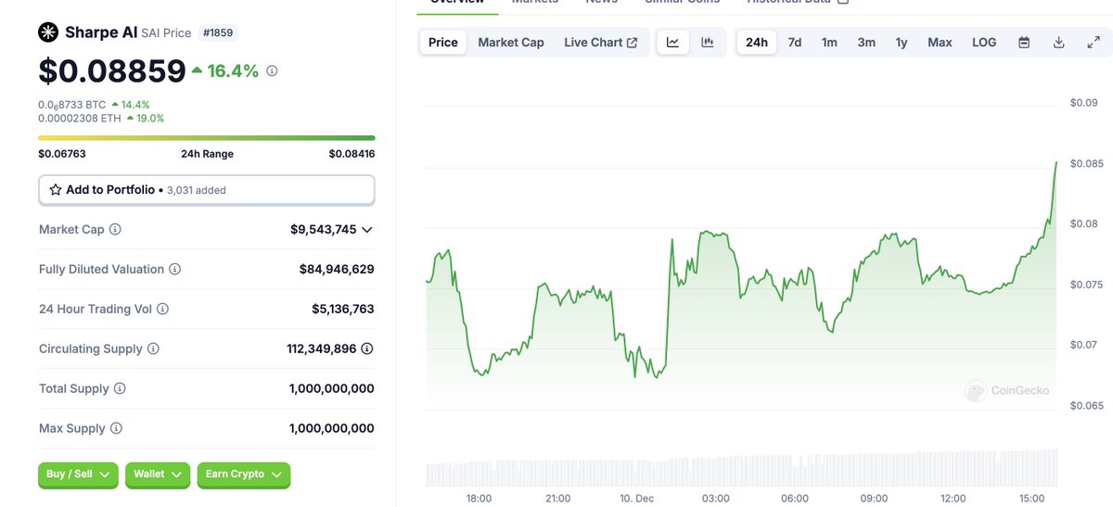Switch to candlestick chart view icon

point(708,43)
